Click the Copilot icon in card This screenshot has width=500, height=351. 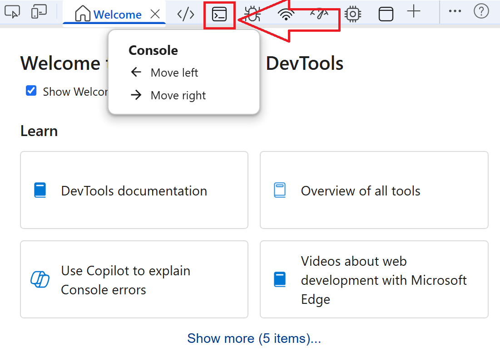pos(40,279)
